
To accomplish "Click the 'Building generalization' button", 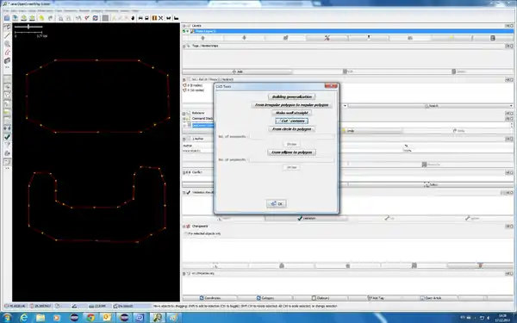I will (292, 96).
